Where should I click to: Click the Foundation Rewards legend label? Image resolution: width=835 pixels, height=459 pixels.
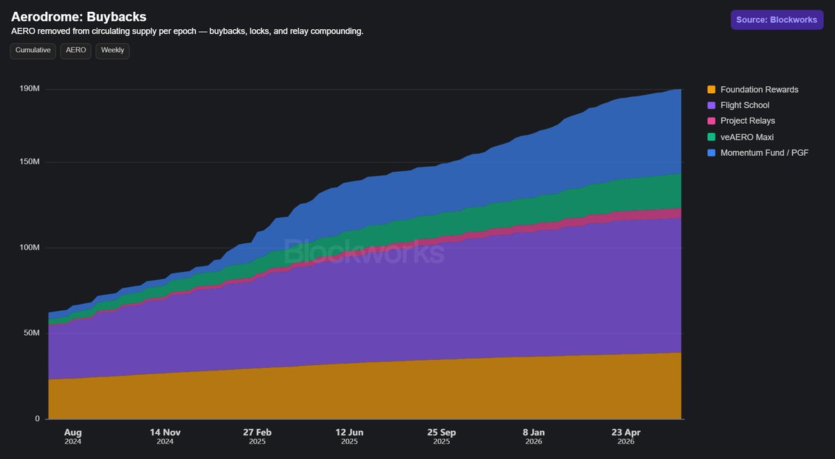tap(759, 90)
